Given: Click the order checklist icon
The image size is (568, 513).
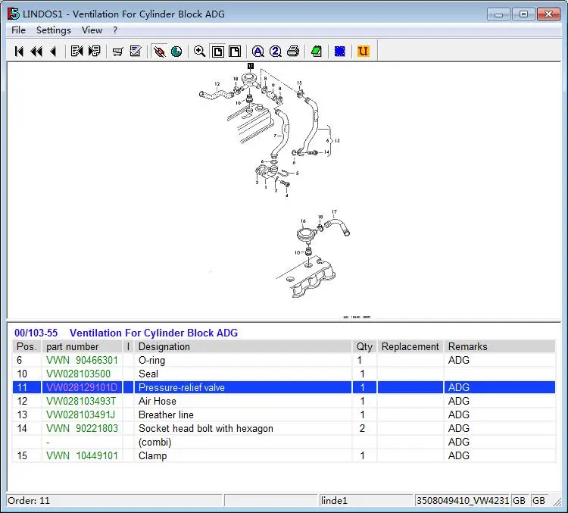Looking at the screenshot, I should click(136, 51).
